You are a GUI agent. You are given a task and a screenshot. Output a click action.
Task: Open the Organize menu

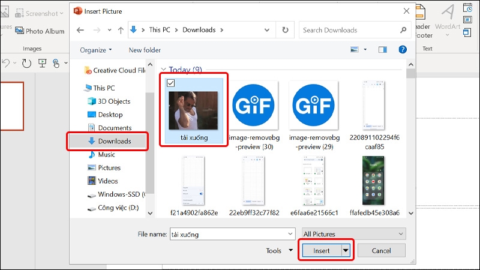pyautogui.click(x=96, y=50)
